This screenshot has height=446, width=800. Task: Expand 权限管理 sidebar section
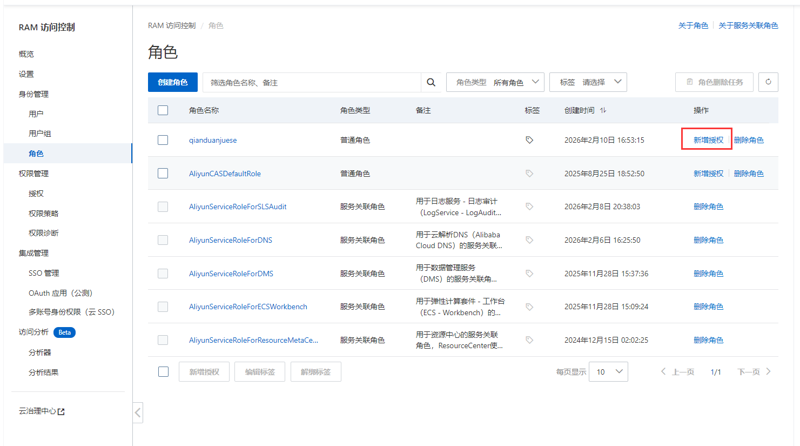point(33,174)
